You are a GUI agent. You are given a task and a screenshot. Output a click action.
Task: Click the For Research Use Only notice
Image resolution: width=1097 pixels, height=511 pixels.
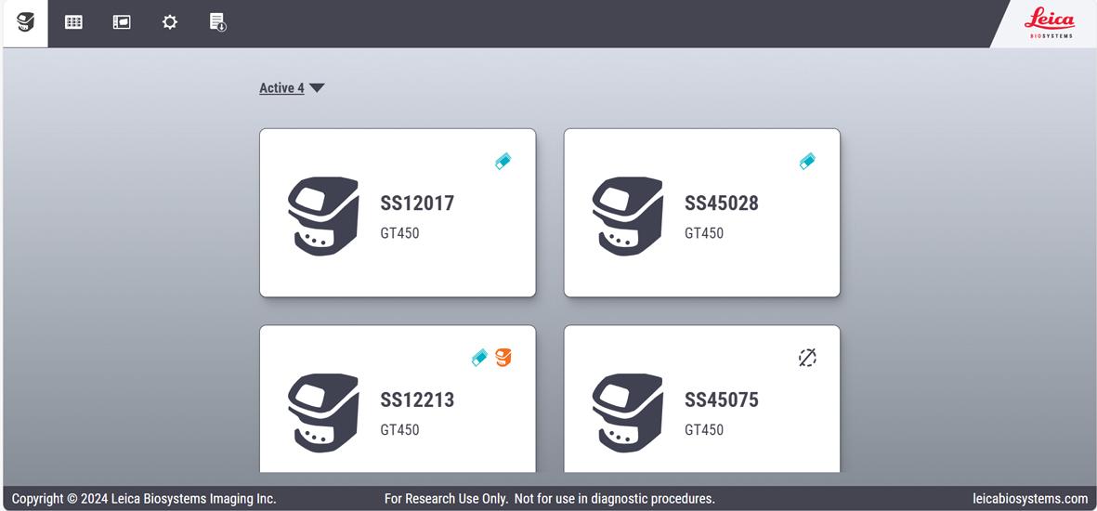pyautogui.click(x=550, y=499)
